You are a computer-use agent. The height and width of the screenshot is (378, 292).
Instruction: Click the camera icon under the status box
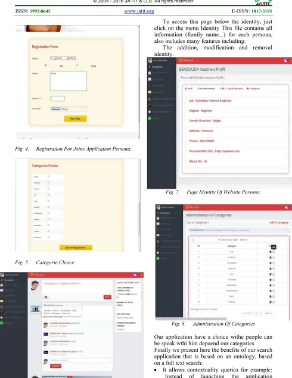tap(46, 297)
